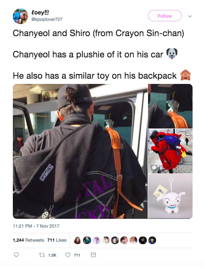Open the author's profile avatar
Image resolution: width=205 pixels, height=267 pixels.
tap(20, 16)
